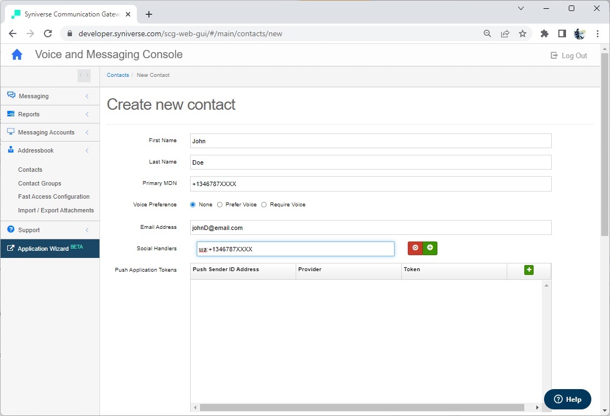
Task: Select the None voice preference
Action: (x=192, y=205)
